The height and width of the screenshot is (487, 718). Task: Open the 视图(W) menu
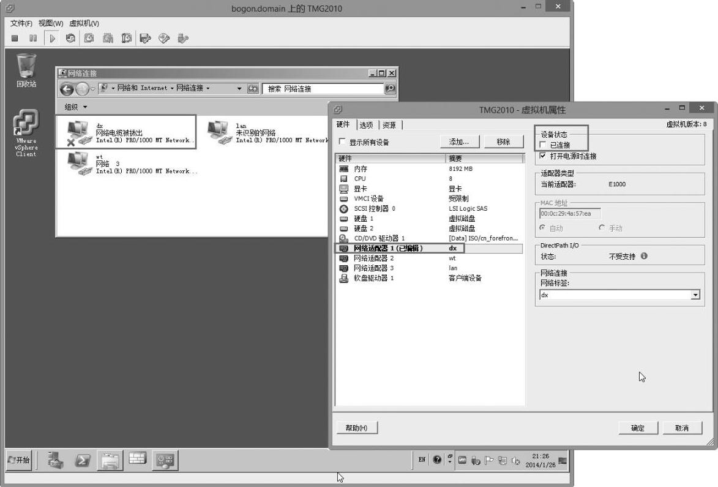click(50, 23)
